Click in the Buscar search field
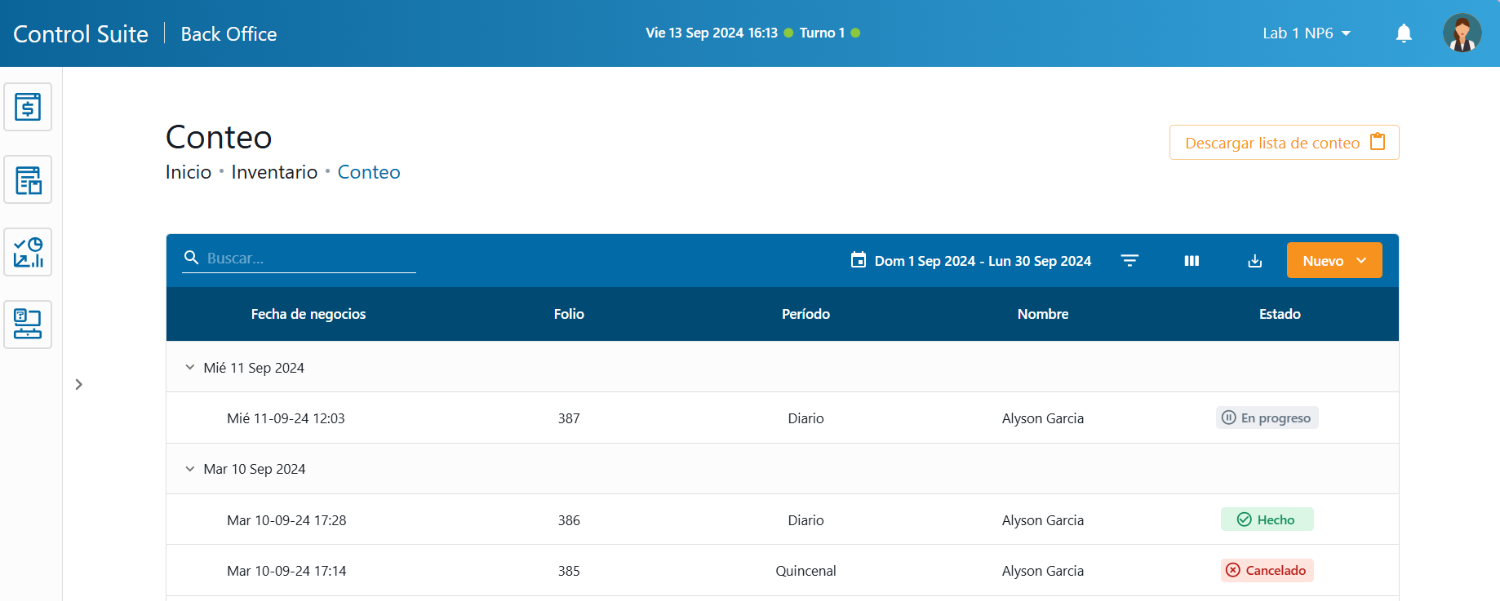The width and height of the screenshot is (1500, 601). pyautogui.click(x=310, y=259)
